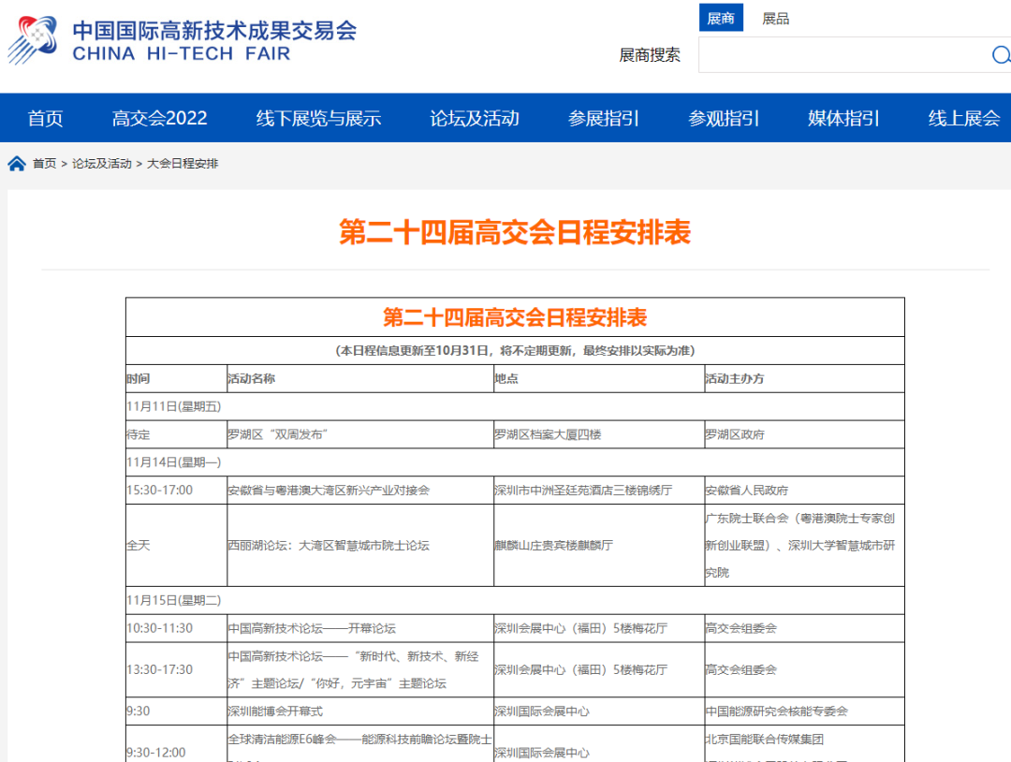Click the 深圳能博会开幕式 event cell
Screen dimensions: 1011x762
(x=359, y=711)
